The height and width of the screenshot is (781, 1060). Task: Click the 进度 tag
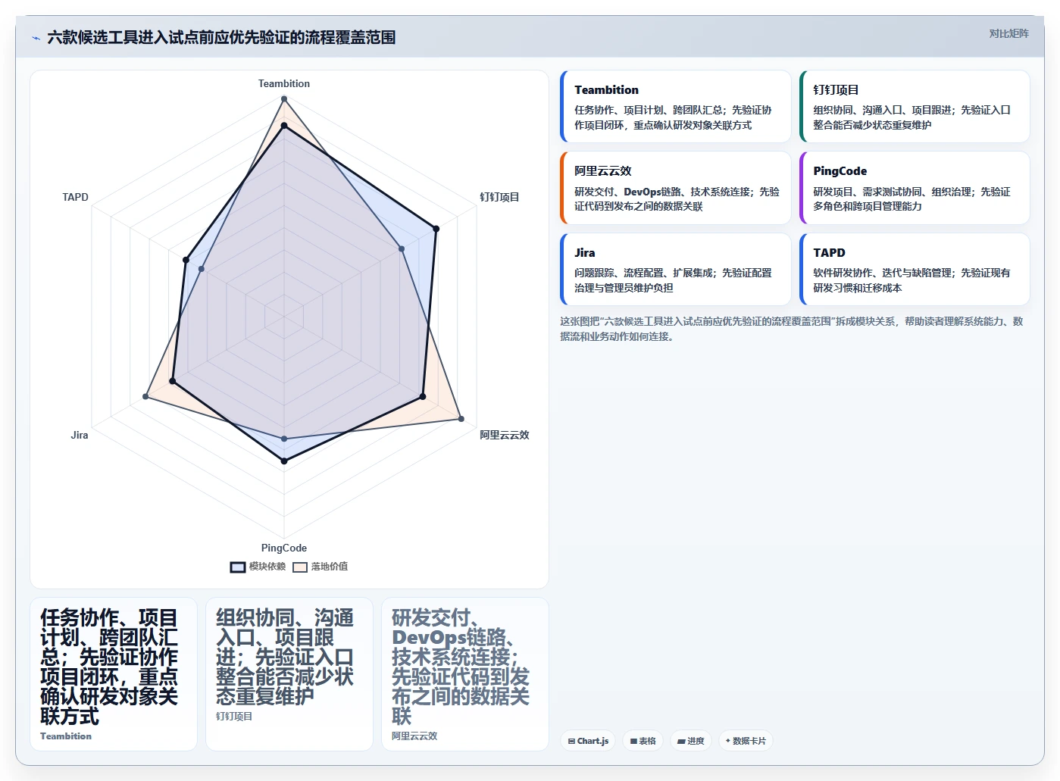691,741
